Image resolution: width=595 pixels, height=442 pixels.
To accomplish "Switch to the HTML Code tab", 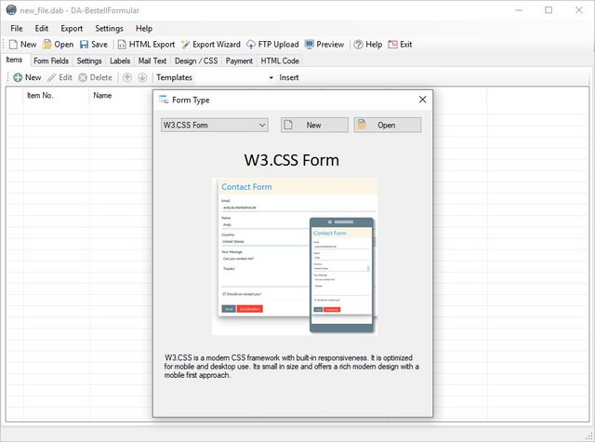I will pos(280,60).
